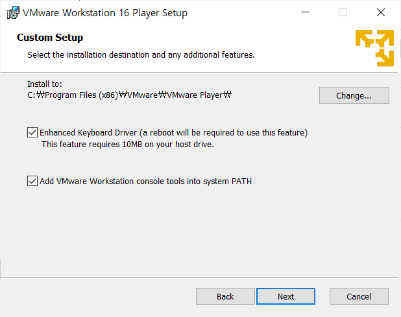Click the 'Install to:' label
This screenshot has height=317, width=401.
click(x=45, y=84)
